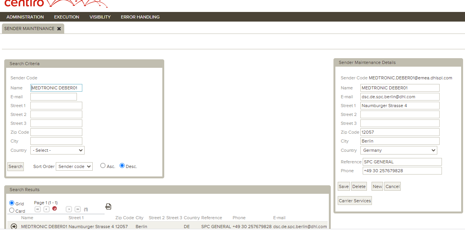
Task: Open Carrier Services
Action: 355,201
